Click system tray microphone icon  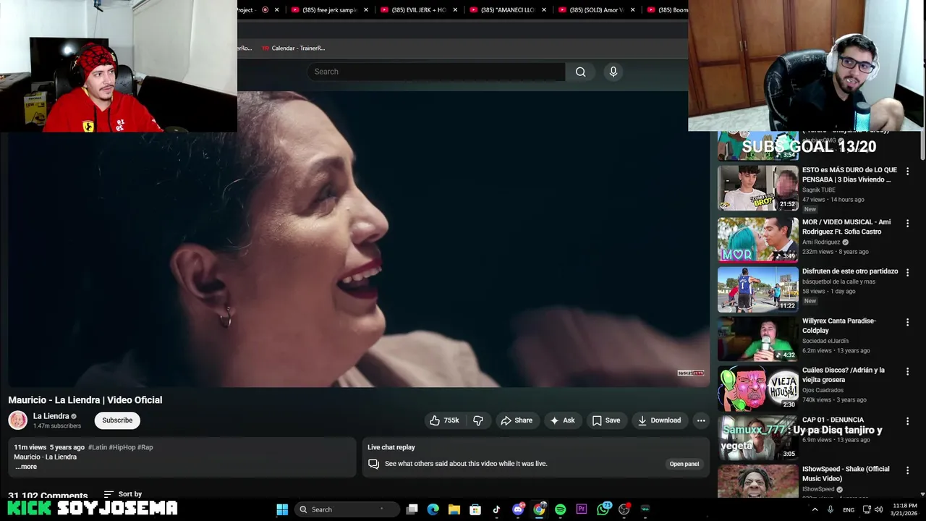[x=831, y=509]
